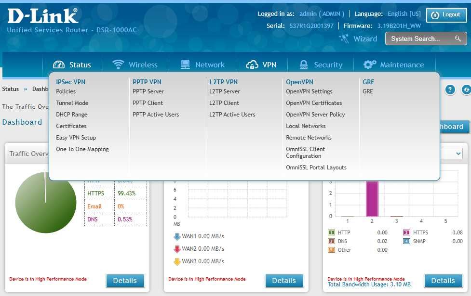Click the magenta HTTPS bar in chart
Viewport: 471px width, 296px height.
372,199
